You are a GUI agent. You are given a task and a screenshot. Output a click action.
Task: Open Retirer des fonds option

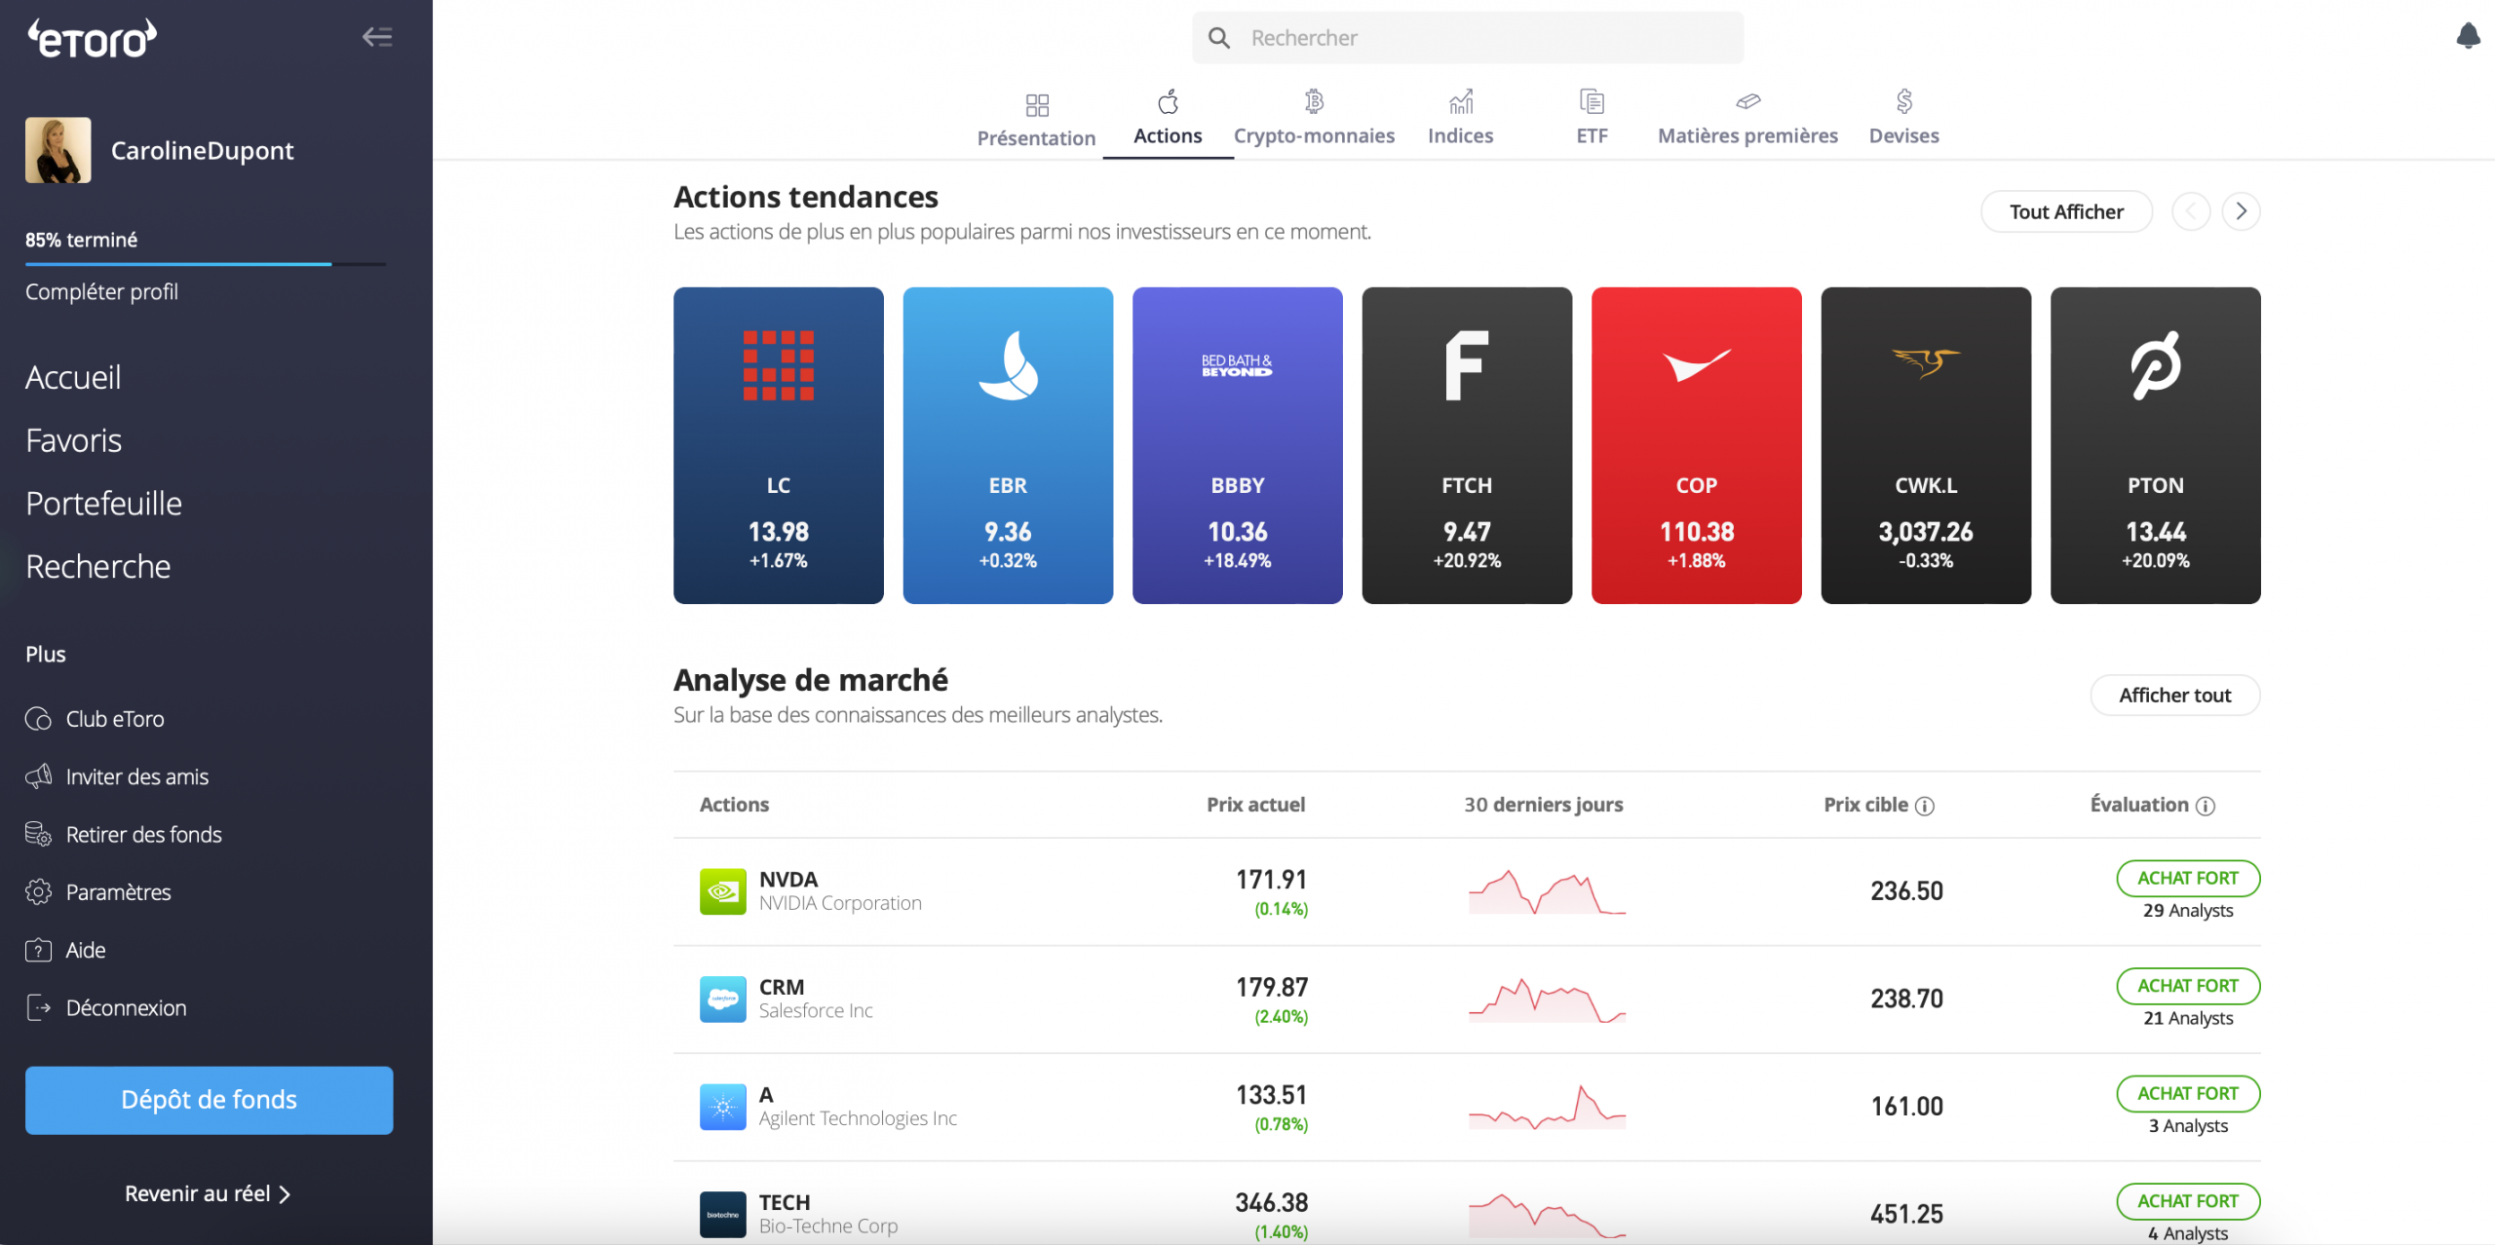(x=143, y=834)
